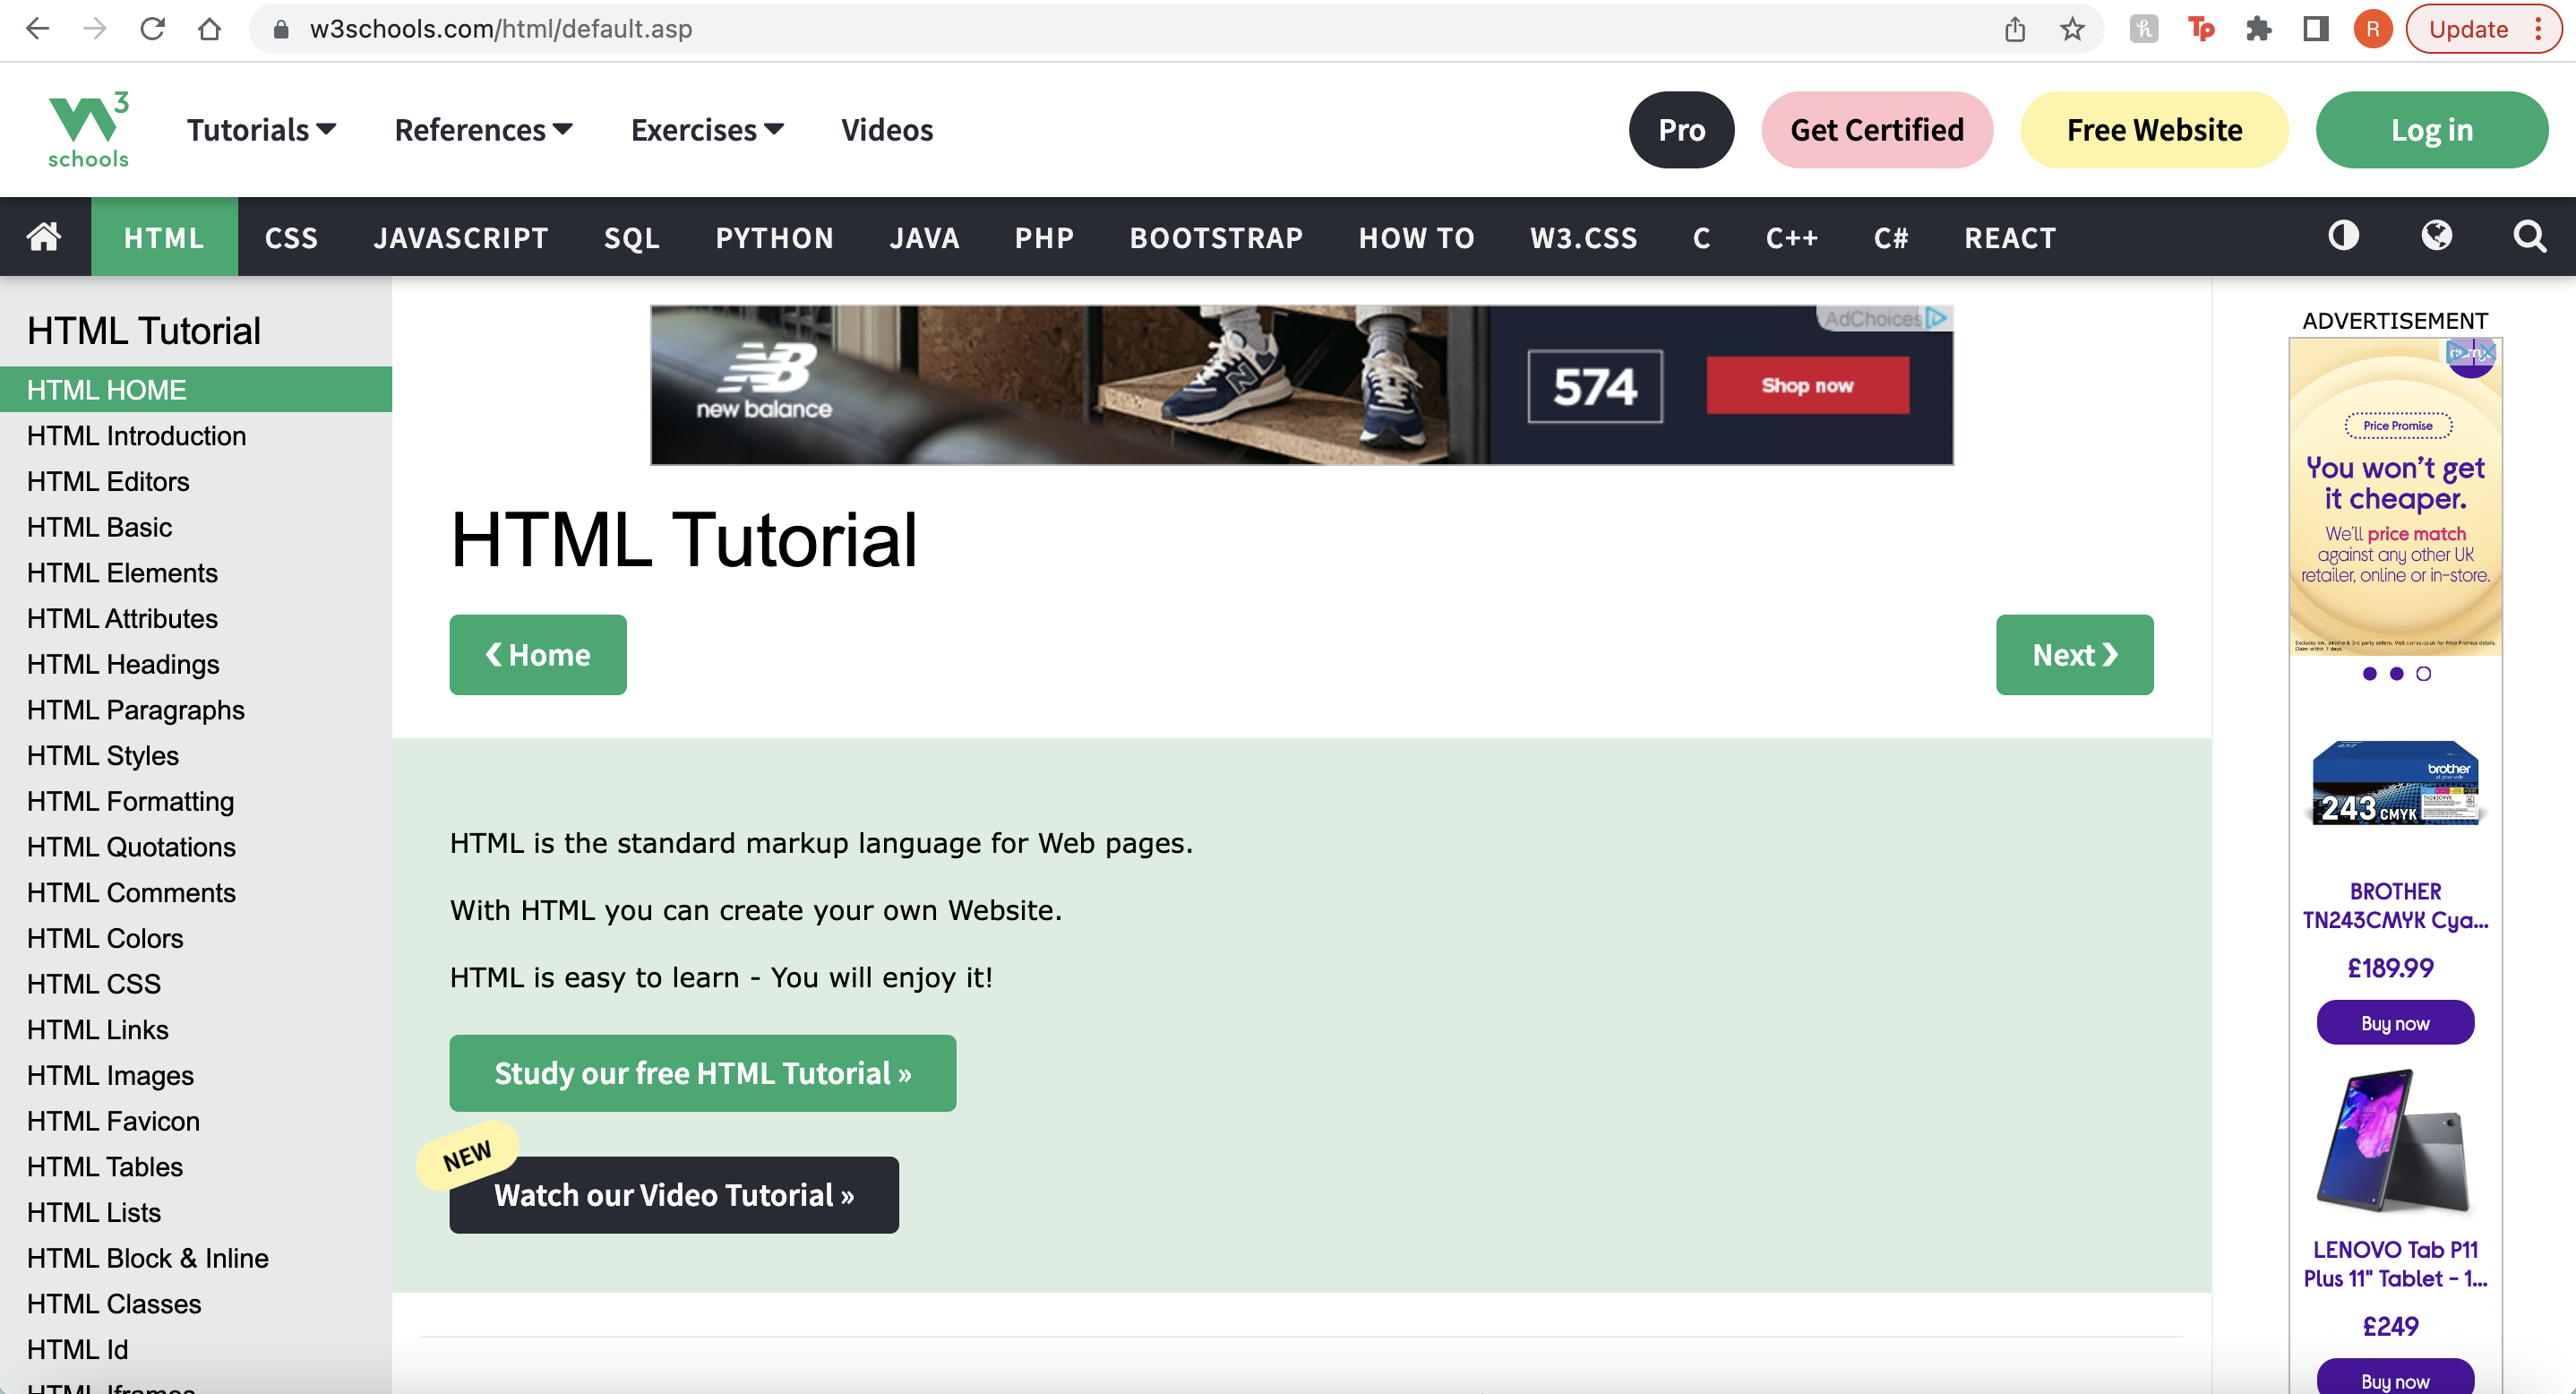
Task: Expand the Exercises dropdown
Action: pyautogui.click(x=707, y=130)
